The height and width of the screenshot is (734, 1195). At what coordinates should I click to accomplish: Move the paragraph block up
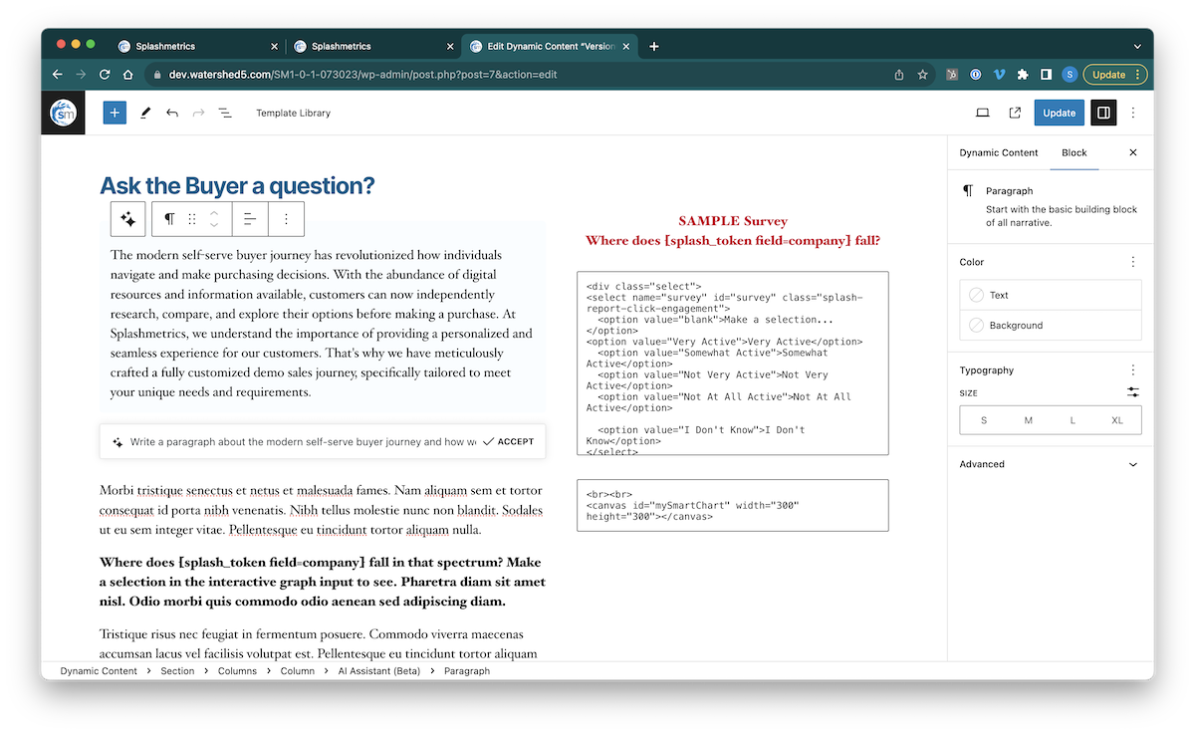pos(213,212)
